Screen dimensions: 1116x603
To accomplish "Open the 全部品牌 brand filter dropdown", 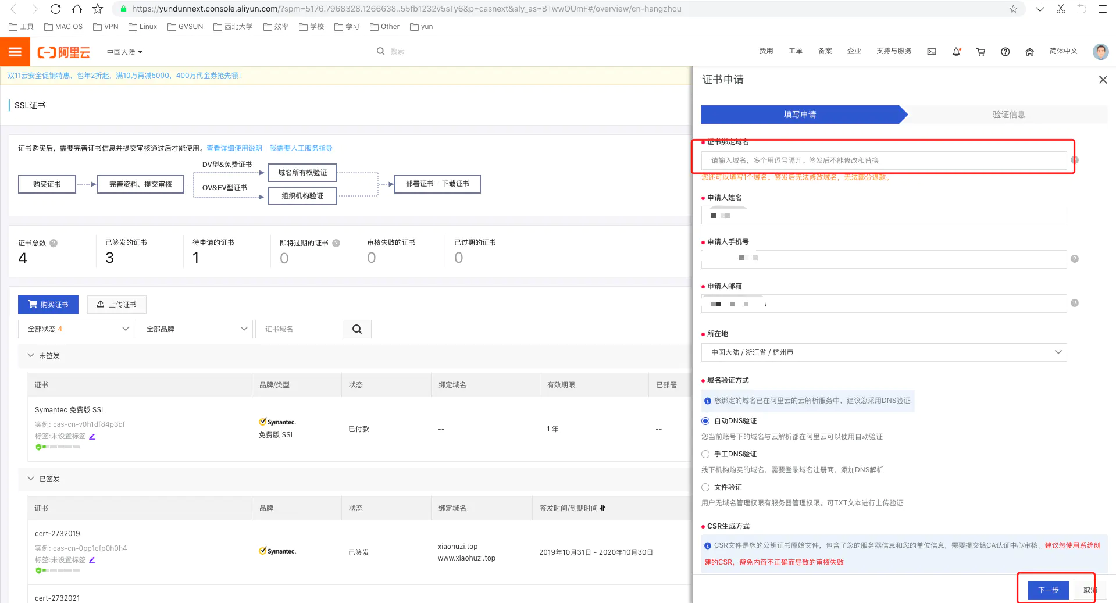I will [x=195, y=329].
